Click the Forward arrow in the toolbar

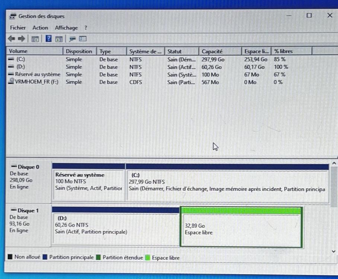point(21,39)
